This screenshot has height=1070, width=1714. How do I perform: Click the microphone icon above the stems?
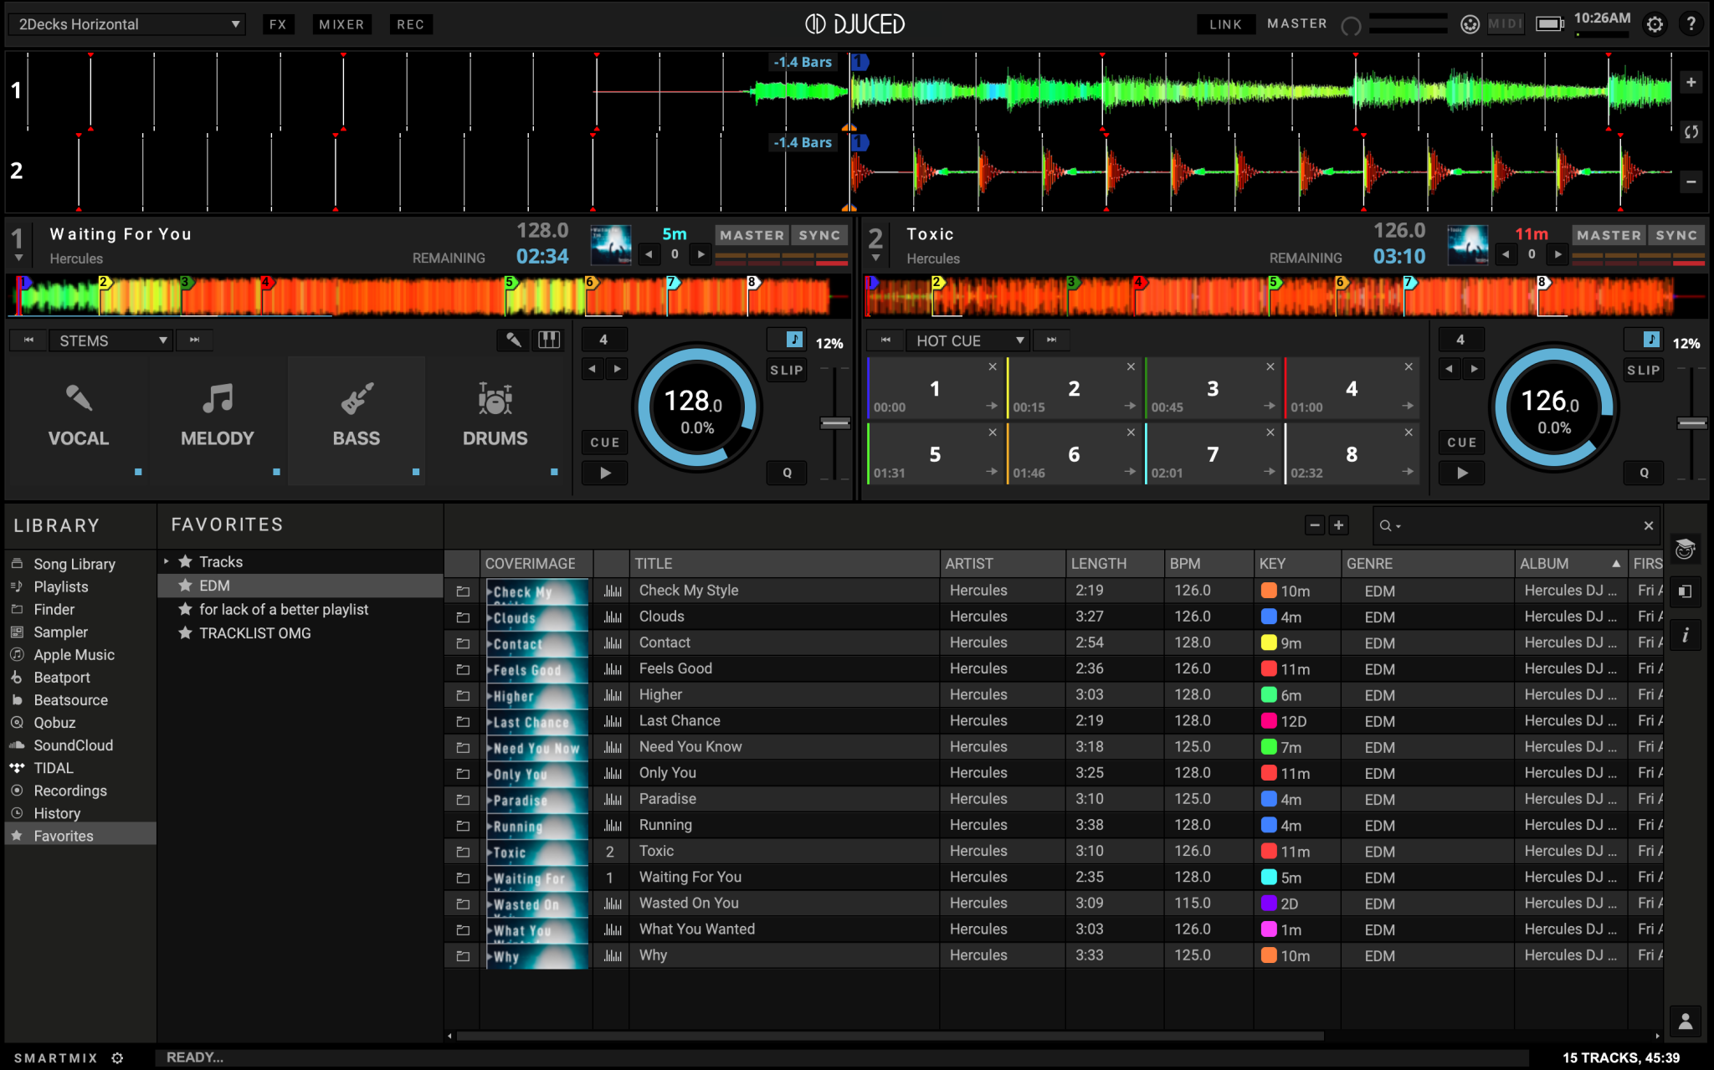coord(513,340)
